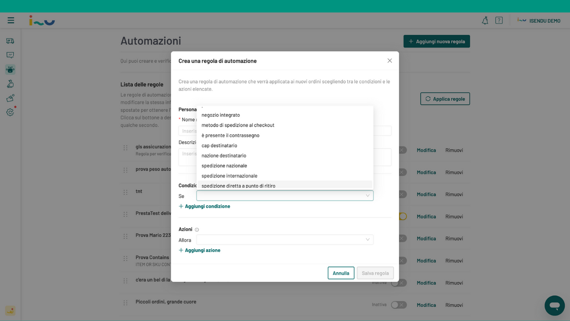Select spedizione nazionale option
The height and width of the screenshot is (321, 570).
(x=285, y=166)
